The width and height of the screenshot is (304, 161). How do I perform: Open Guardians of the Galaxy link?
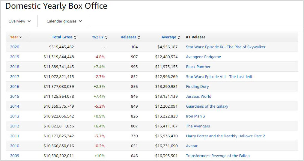coord(207,106)
